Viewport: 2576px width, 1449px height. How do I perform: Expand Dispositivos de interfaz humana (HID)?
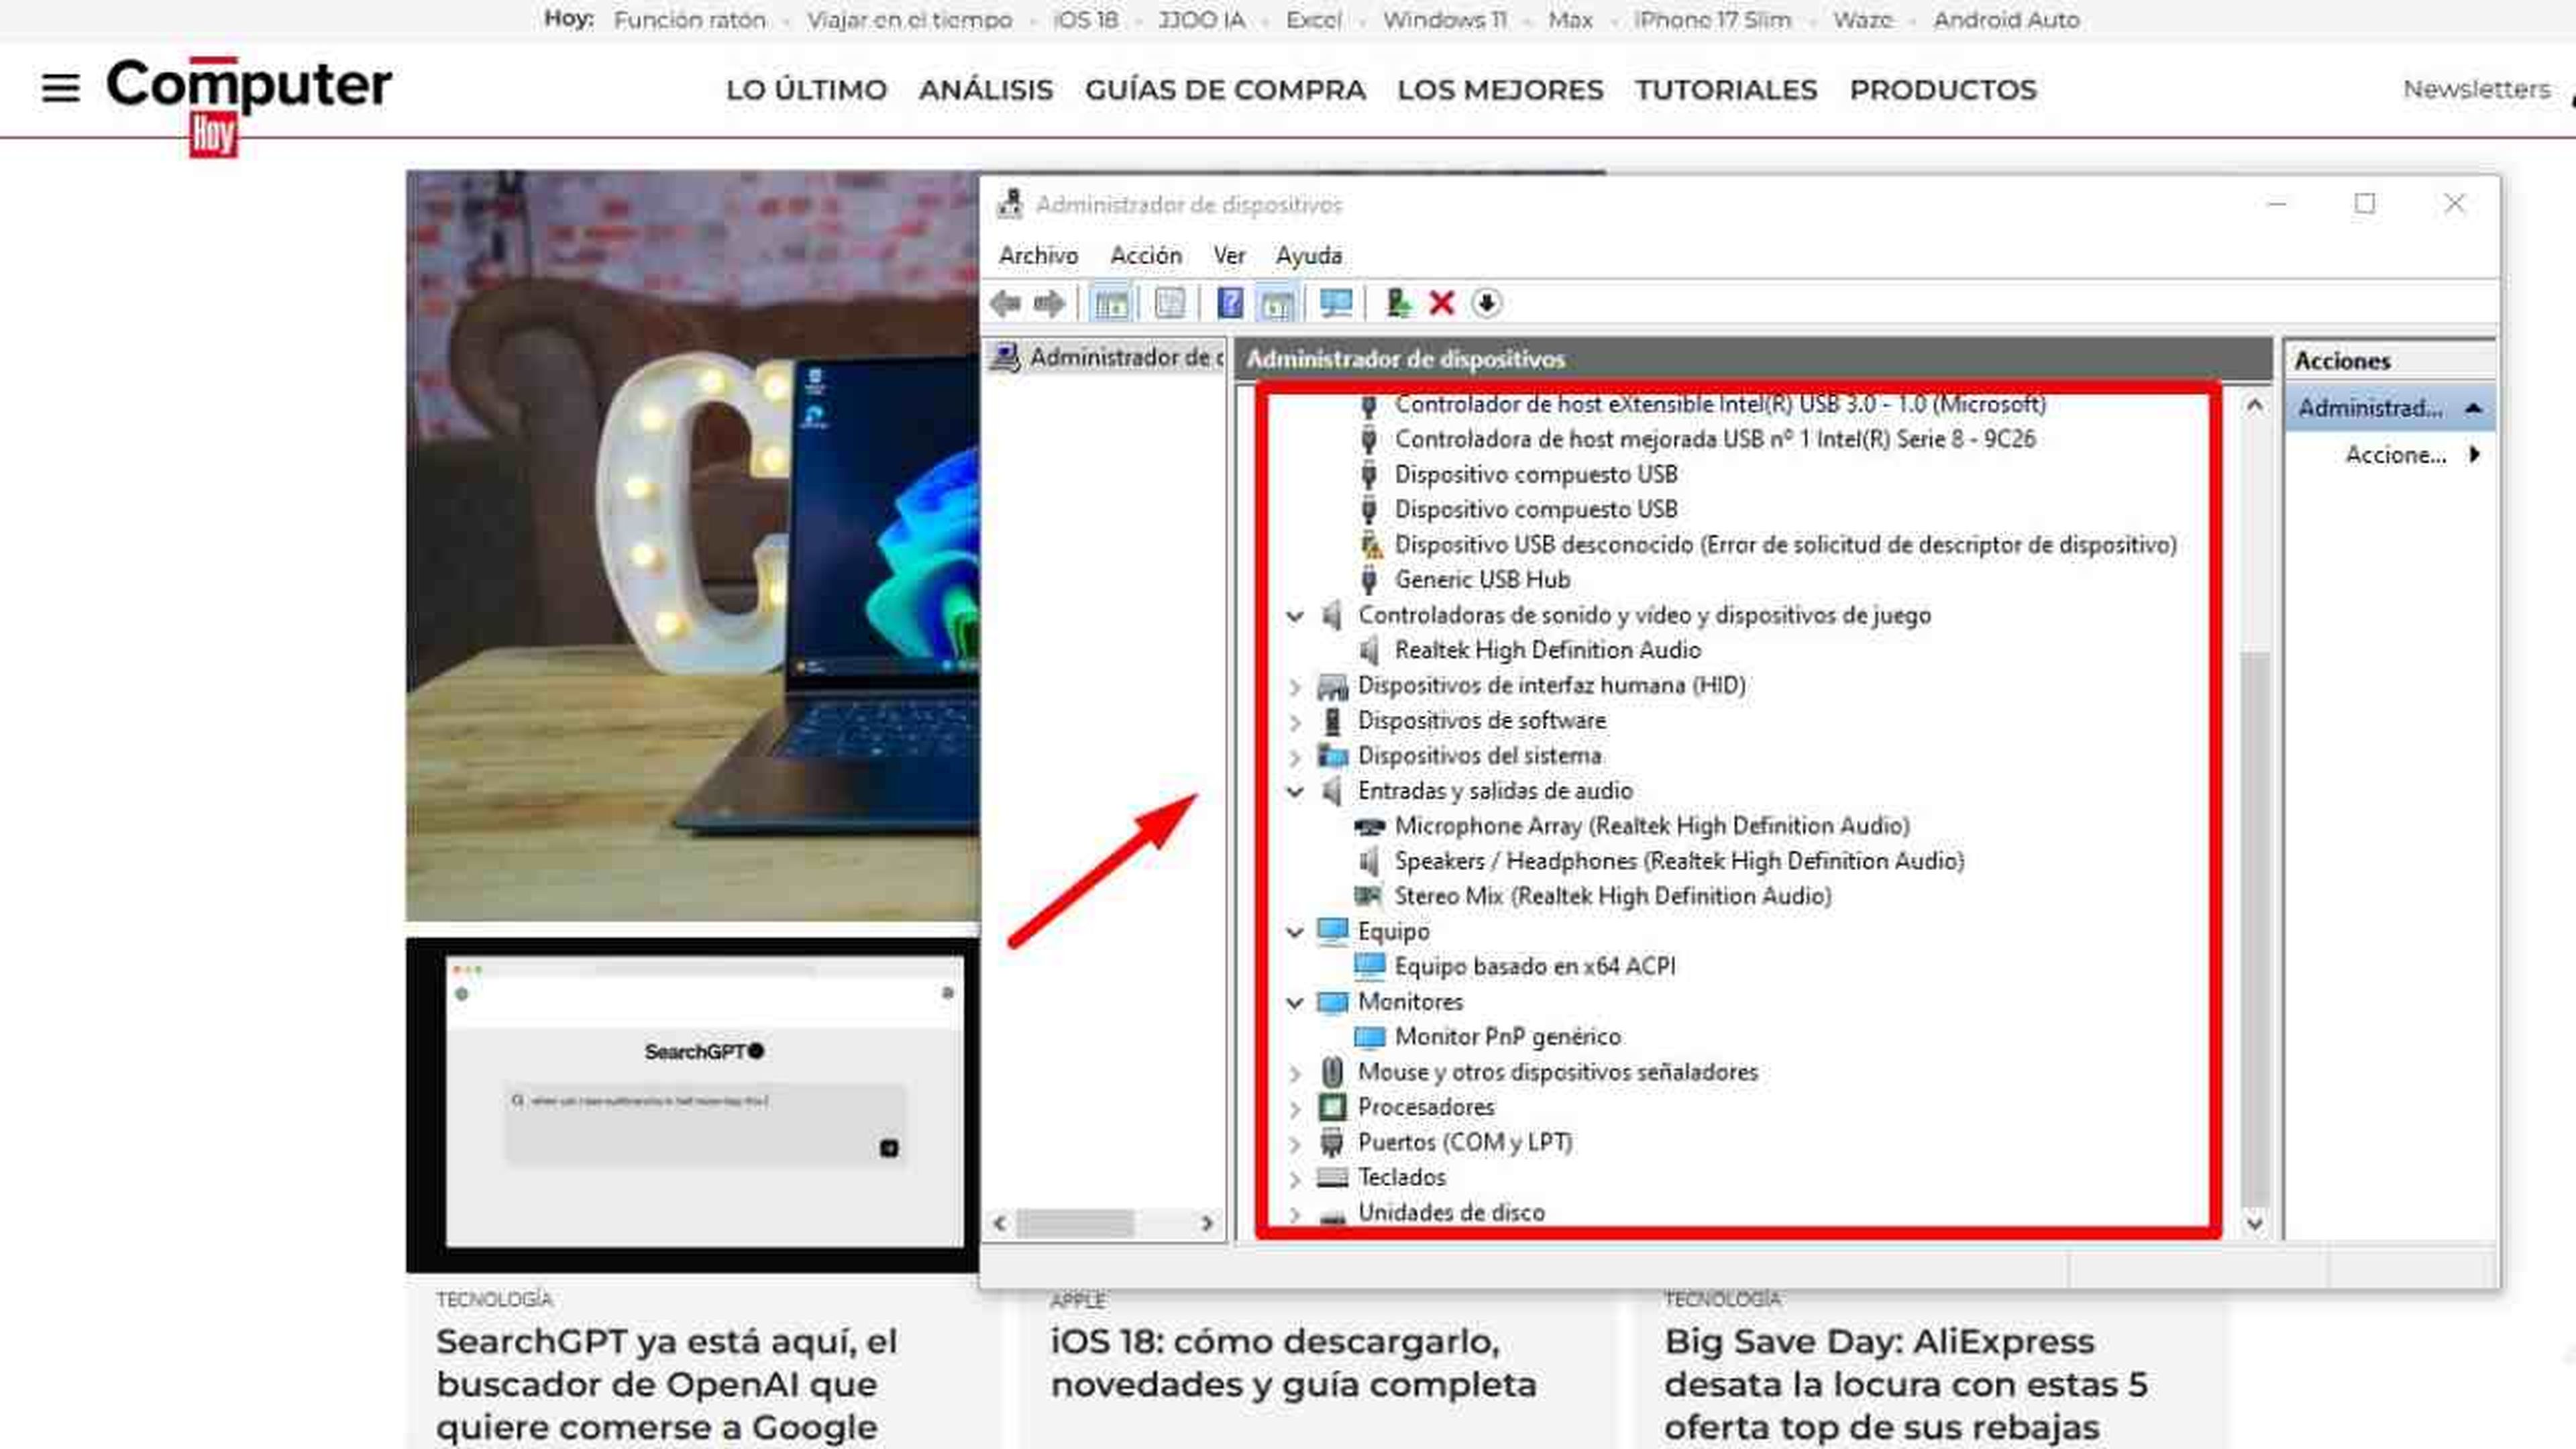1295,687
